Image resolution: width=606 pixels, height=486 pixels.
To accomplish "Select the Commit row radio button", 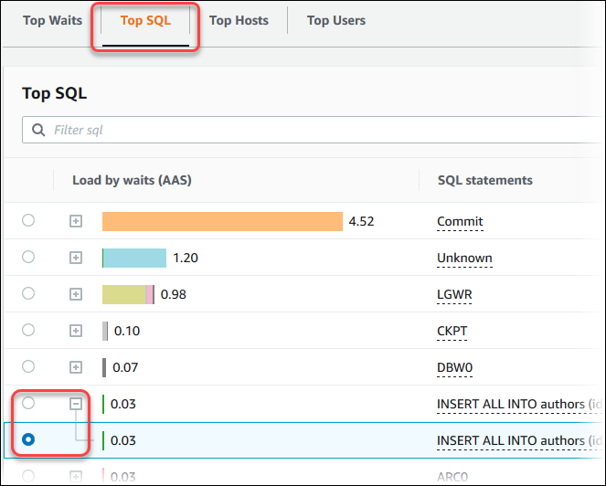I will 28,220.
